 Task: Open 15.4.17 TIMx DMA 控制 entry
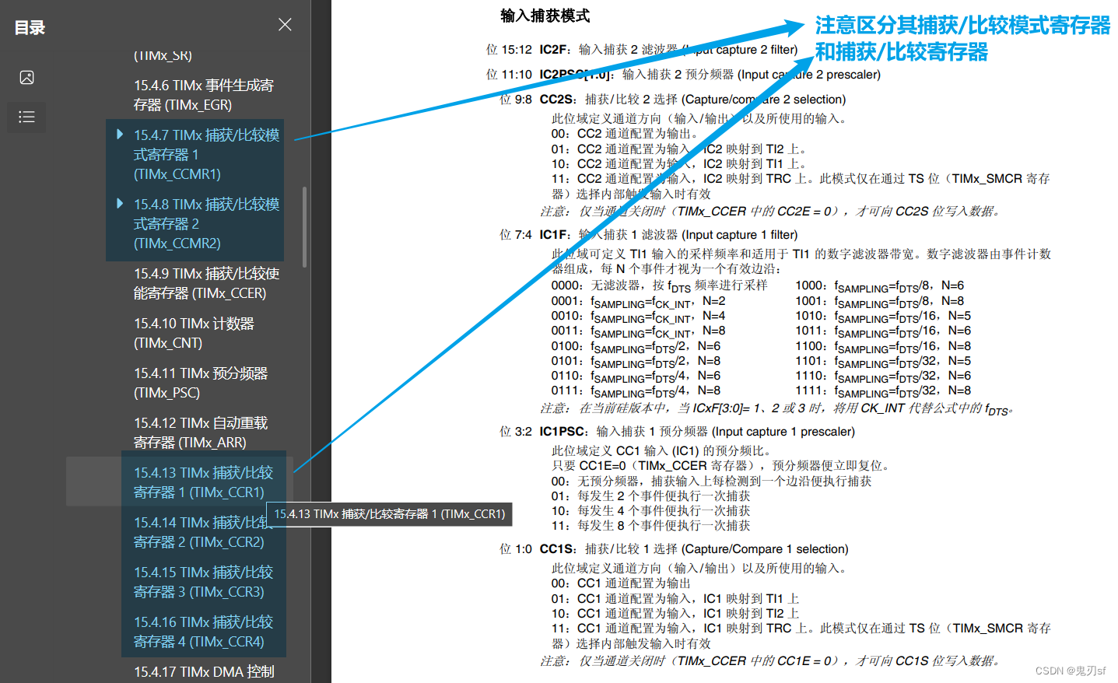[x=204, y=672]
